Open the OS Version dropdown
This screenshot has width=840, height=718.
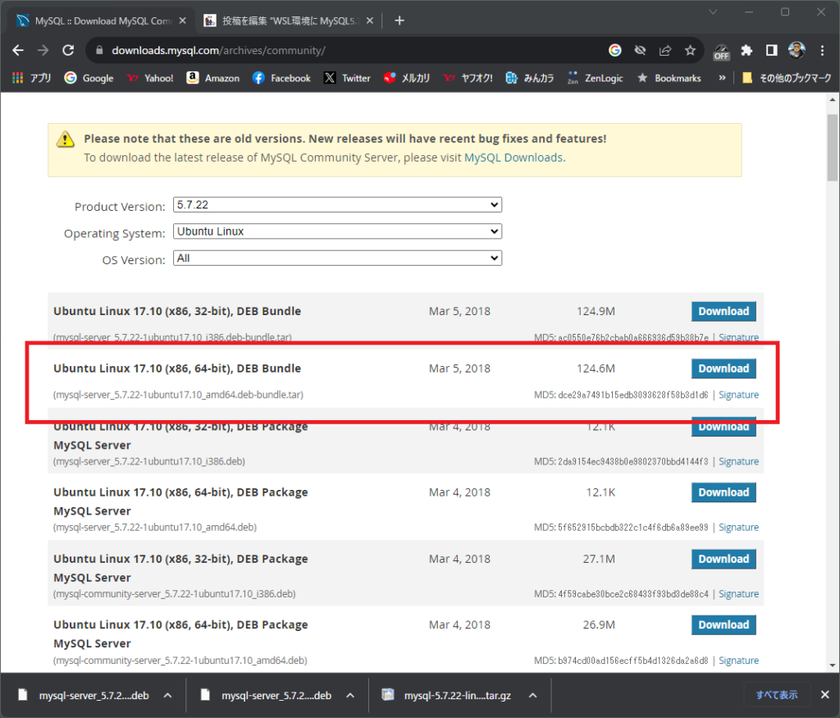pyautogui.click(x=337, y=258)
